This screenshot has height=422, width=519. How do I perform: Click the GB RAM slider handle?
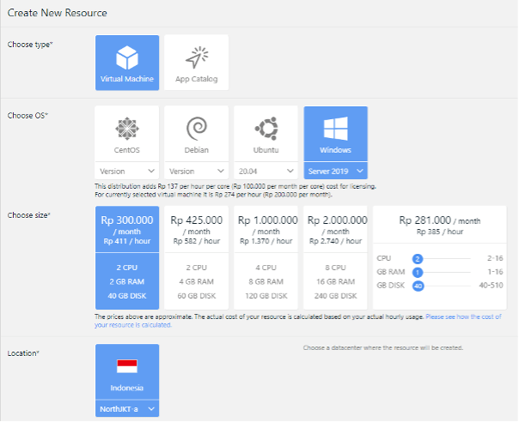[418, 272]
